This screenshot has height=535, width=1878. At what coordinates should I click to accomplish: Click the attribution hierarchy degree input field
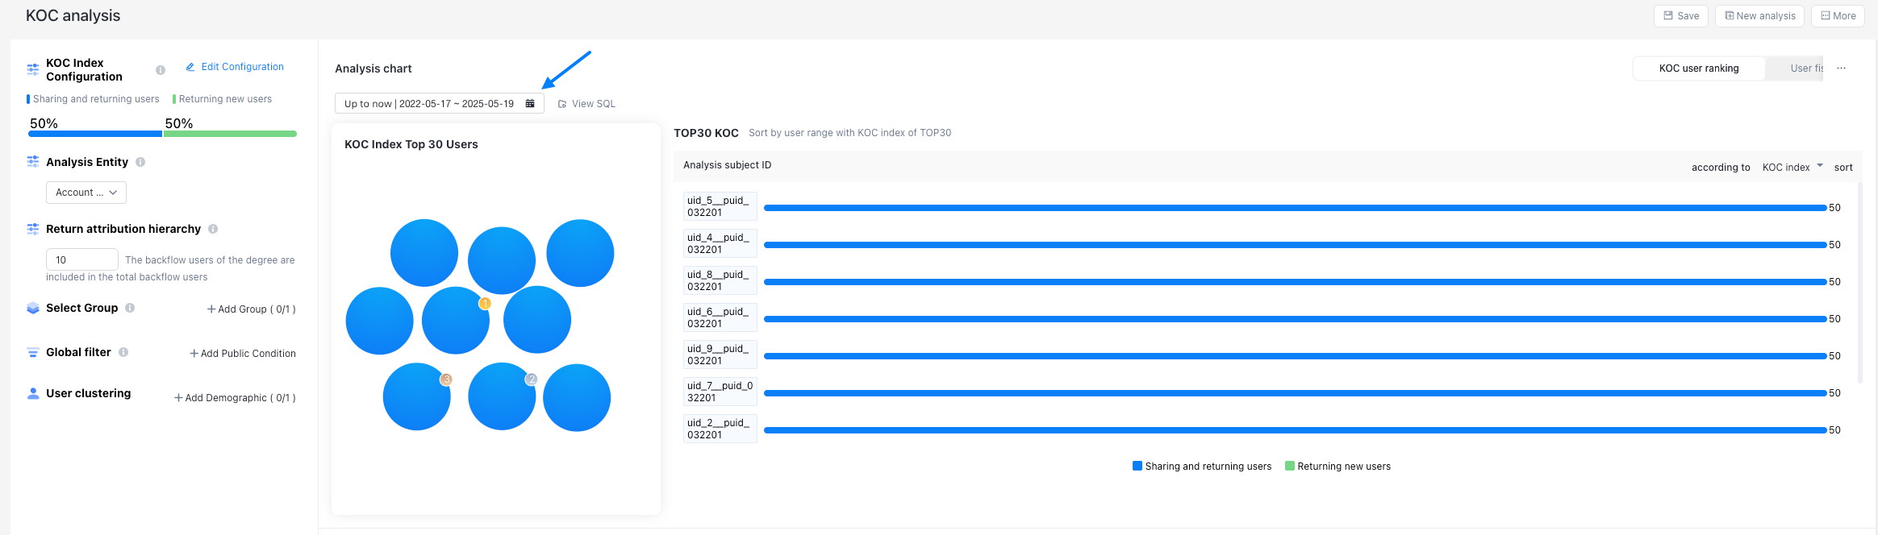click(x=82, y=259)
